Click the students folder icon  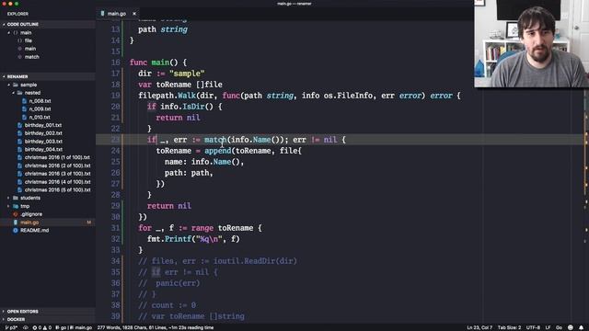[x=16, y=199]
